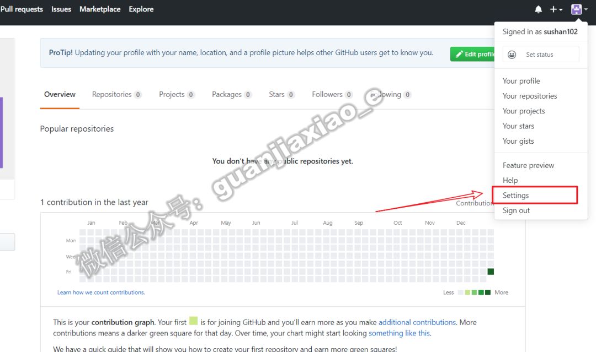Viewport: 596px width, 352px height.
Task: Switch to the Packages tab
Action: [x=231, y=94]
